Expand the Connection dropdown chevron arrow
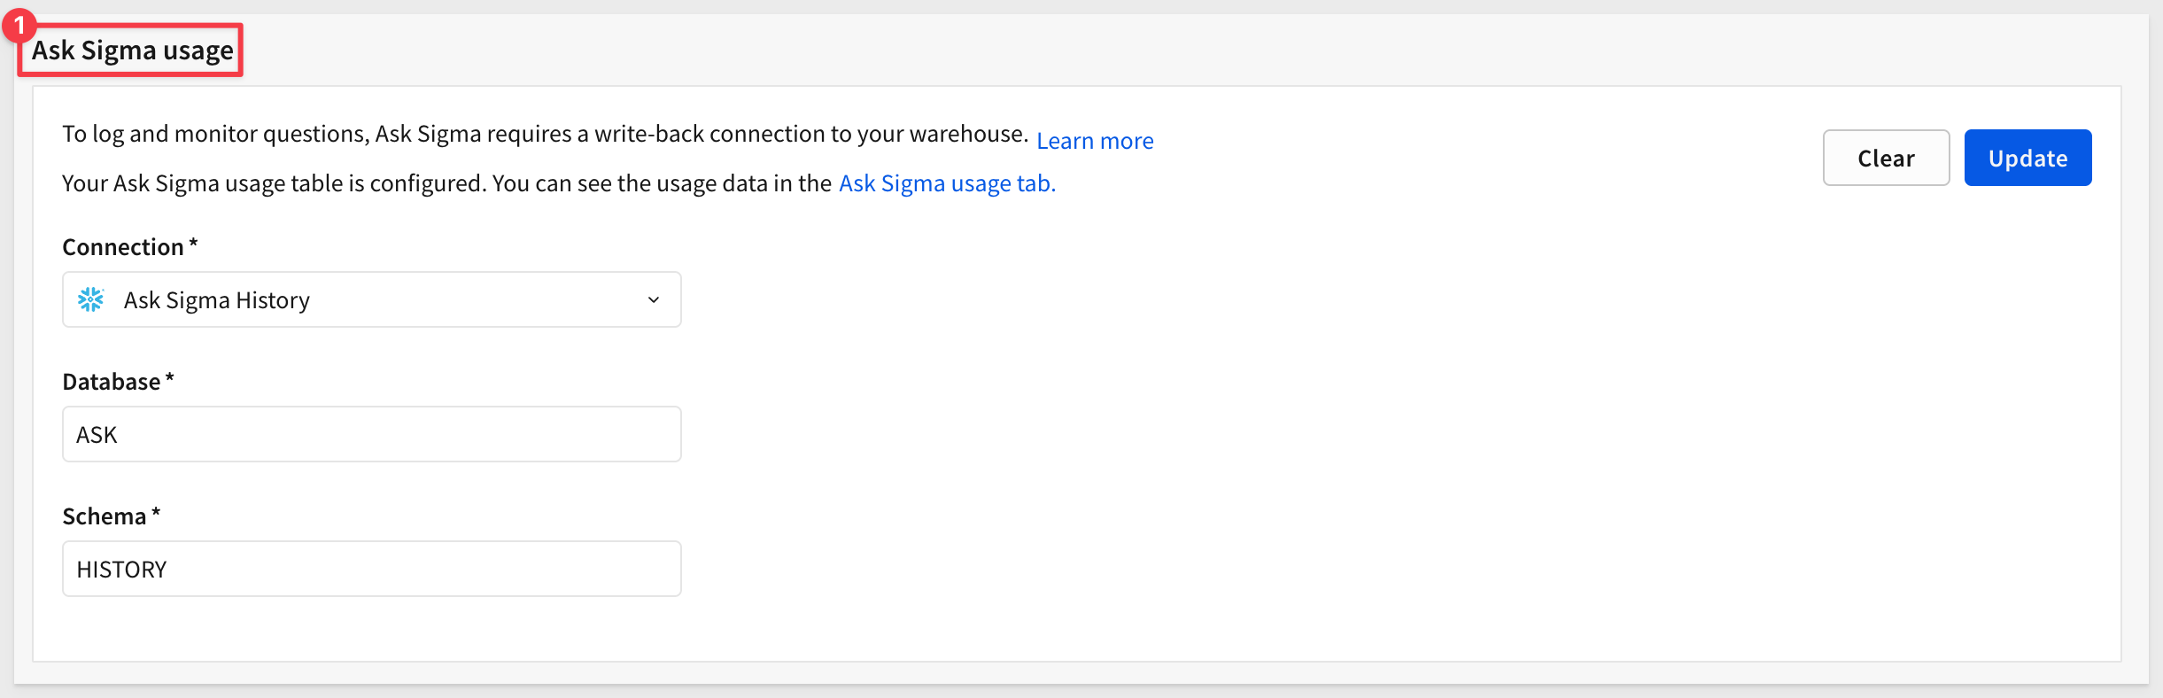The width and height of the screenshot is (2163, 698). (654, 299)
